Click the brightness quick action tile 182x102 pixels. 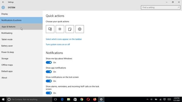(x=60, y=29)
